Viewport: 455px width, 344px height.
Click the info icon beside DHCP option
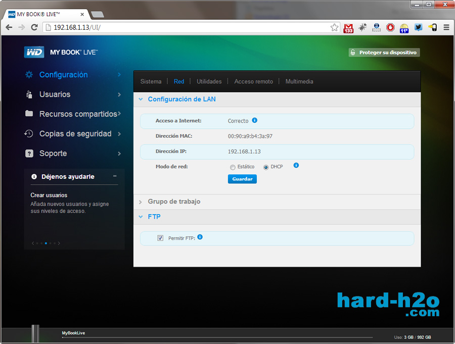point(296,165)
